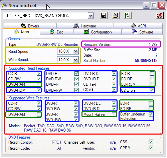
Task: Toggle Buffer Underrun Protection checkbox
Action: [x=151, y=114]
